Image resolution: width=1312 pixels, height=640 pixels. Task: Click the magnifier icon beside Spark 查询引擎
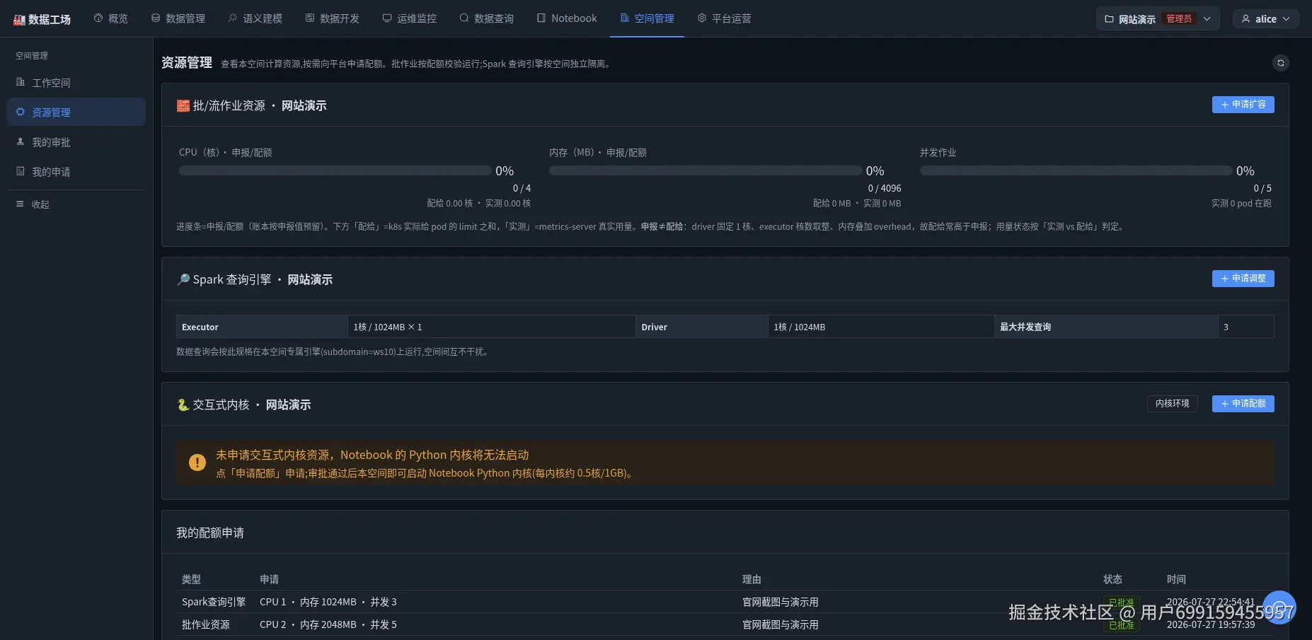pos(183,280)
